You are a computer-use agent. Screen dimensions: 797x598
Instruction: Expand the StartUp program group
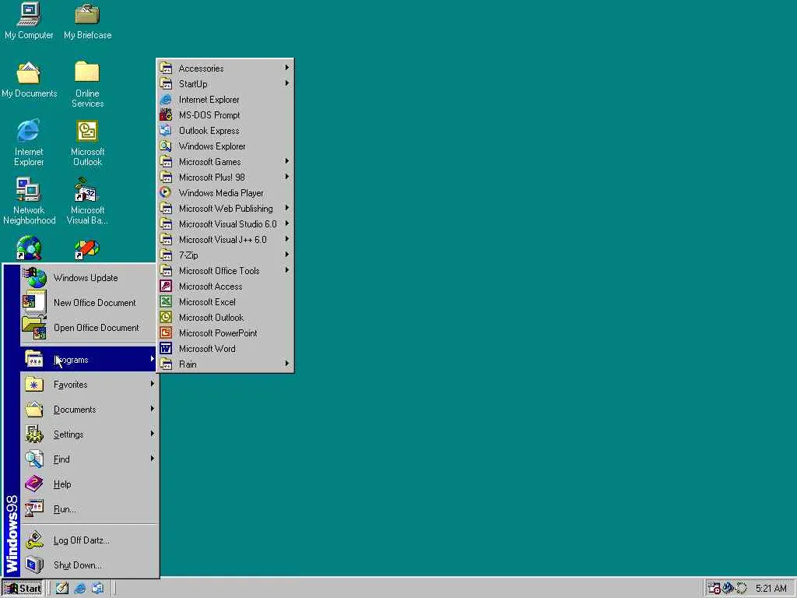[x=225, y=84]
